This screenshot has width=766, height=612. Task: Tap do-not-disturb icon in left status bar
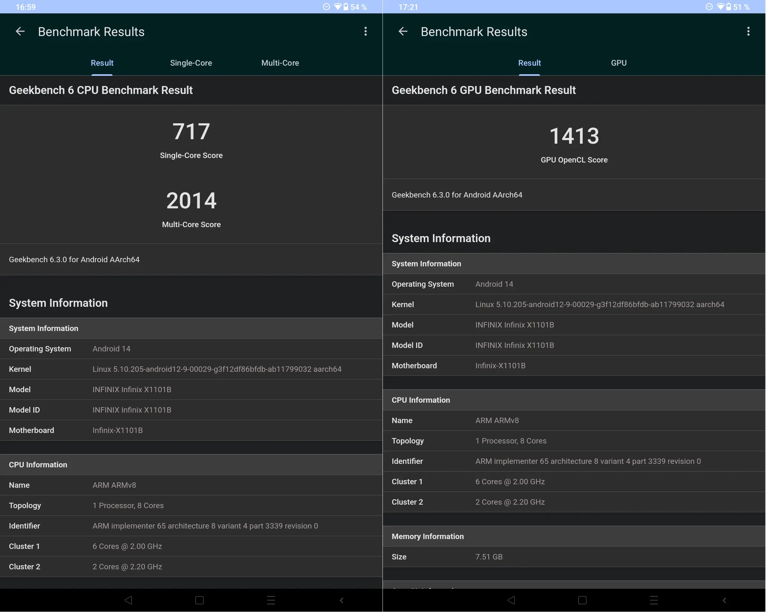click(326, 7)
